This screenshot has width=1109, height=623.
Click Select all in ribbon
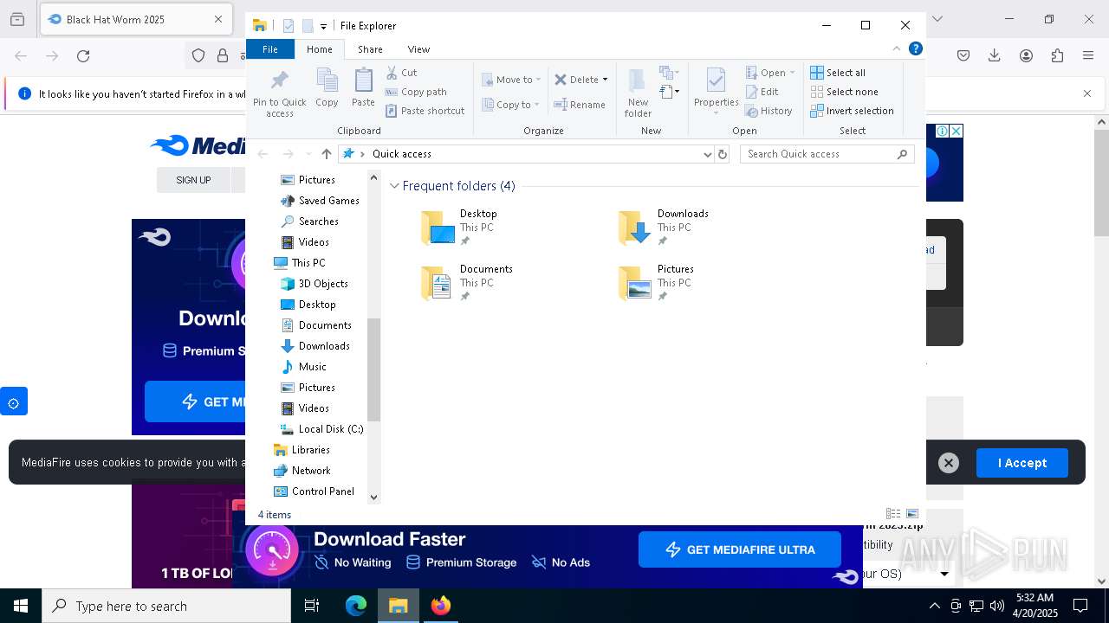point(838,73)
